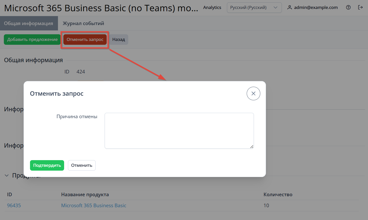Click the Назад button
The height and width of the screenshot is (220, 368).
tap(118, 39)
